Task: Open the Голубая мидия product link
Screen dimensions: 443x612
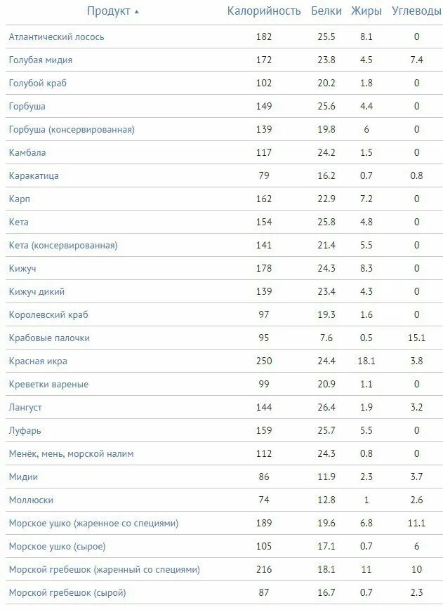Action: [41, 60]
